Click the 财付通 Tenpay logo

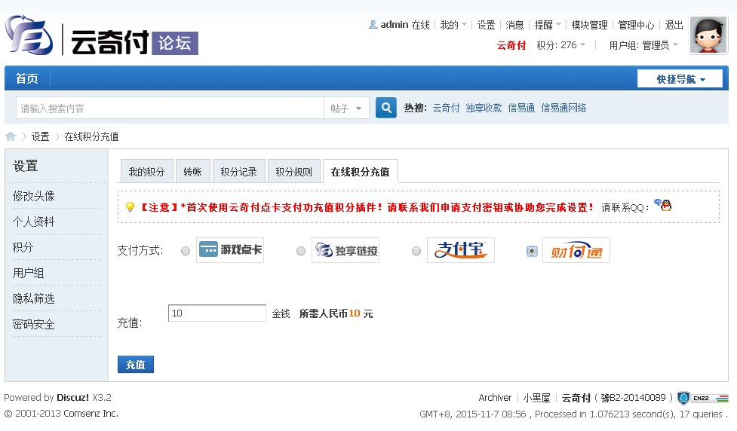(576, 250)
